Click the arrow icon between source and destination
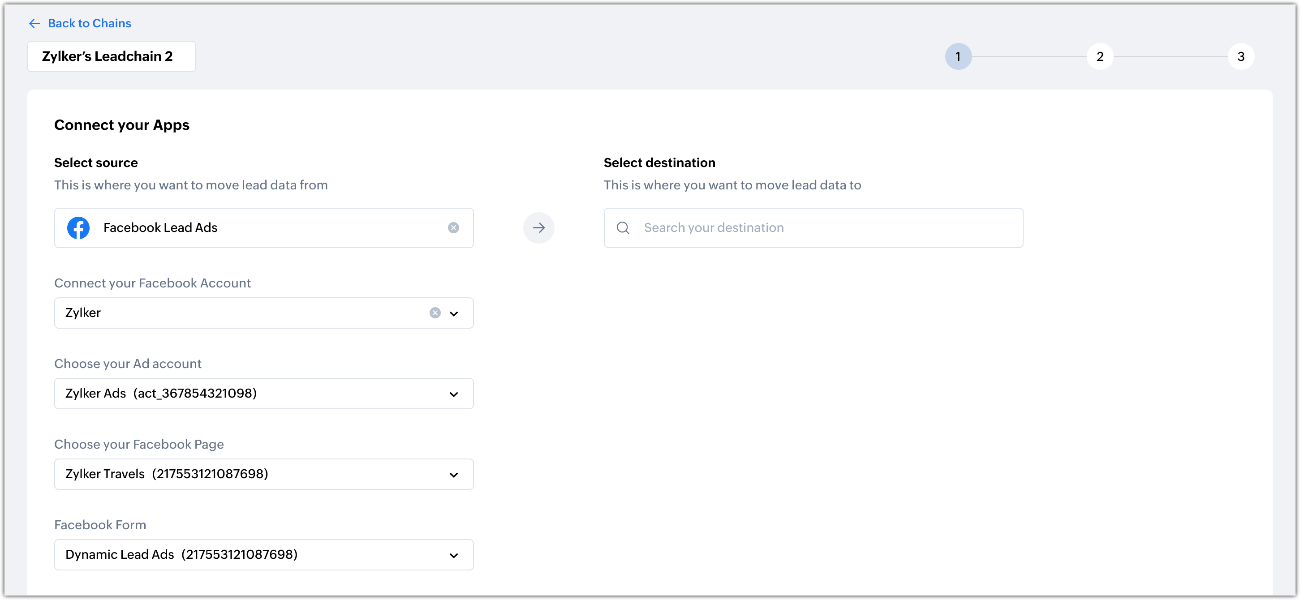The image size is (1300, 600). coord(538,227)
